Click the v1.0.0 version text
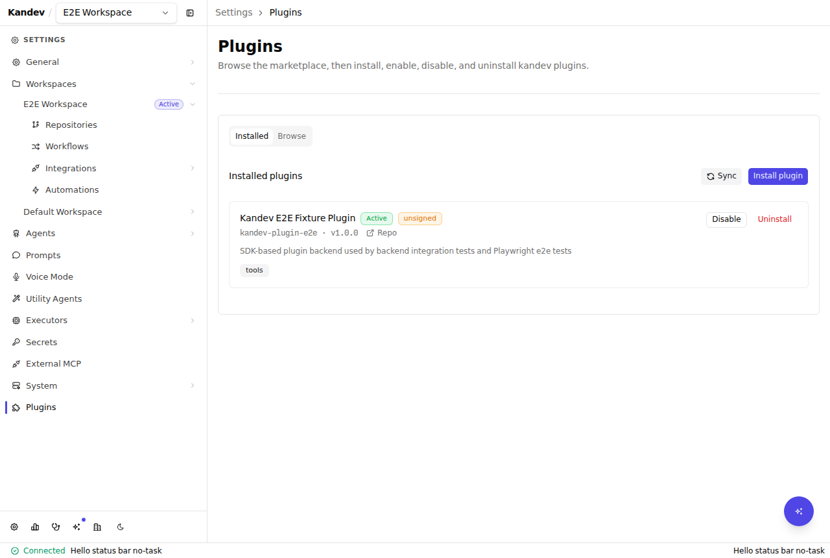The height and width of the screenshot is (558, 830). click(x=344, y=233)
